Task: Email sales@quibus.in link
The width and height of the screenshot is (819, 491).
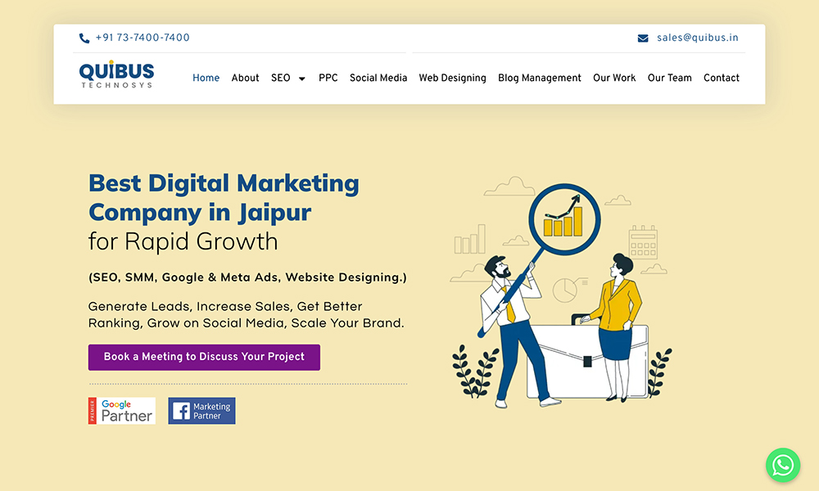Action: point(697,38)
